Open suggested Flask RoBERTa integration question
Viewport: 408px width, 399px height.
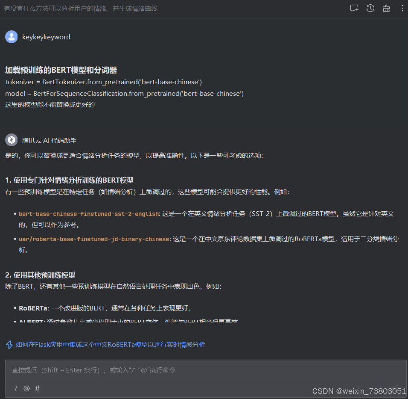pyautogui.click(x=111, y=345)
